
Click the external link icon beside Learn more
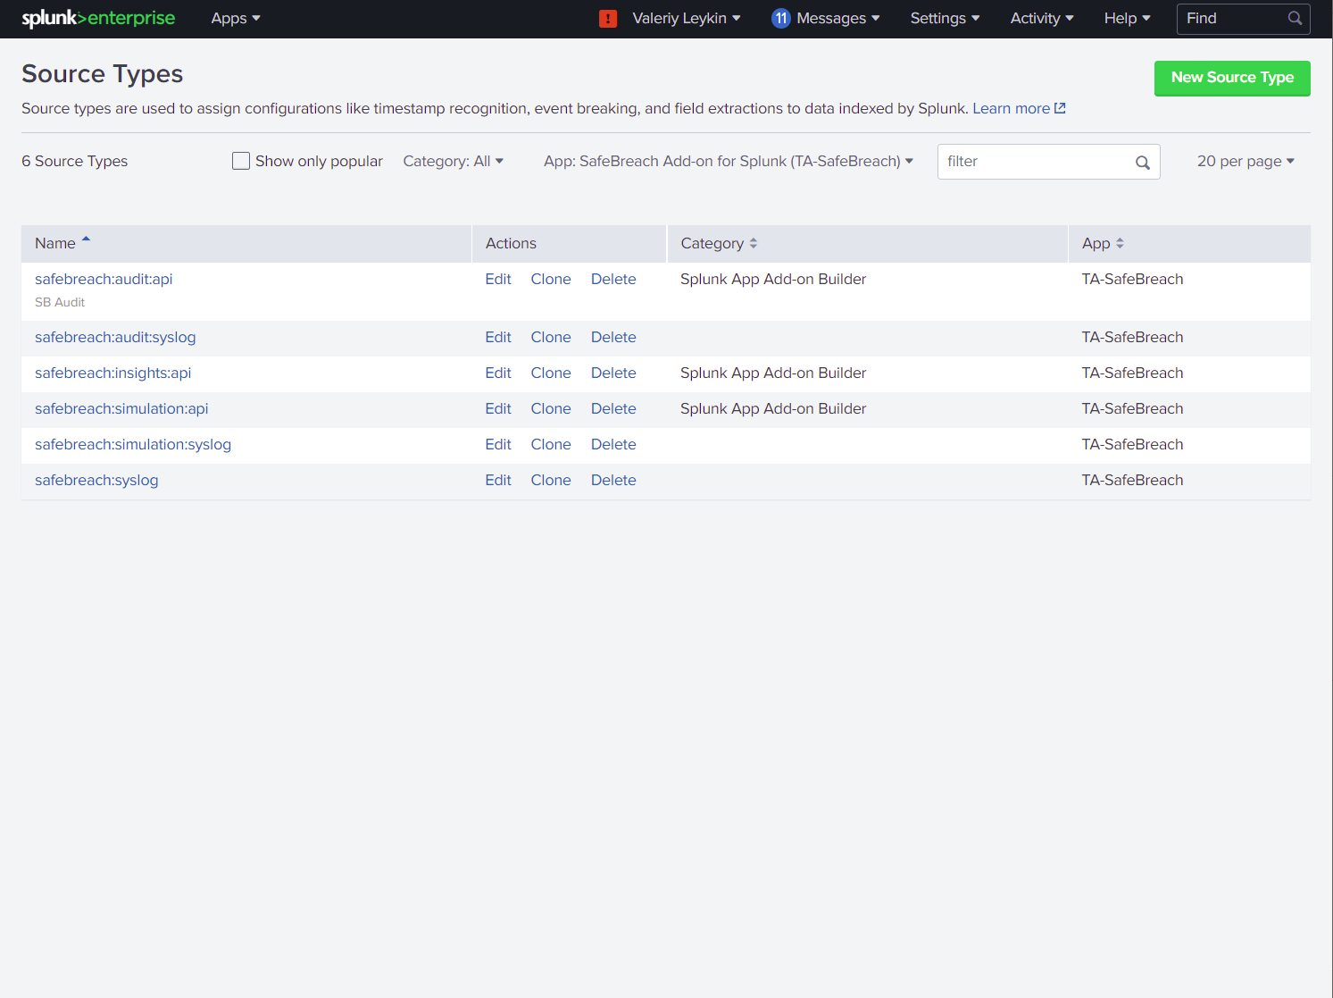tap(1060, 108)
